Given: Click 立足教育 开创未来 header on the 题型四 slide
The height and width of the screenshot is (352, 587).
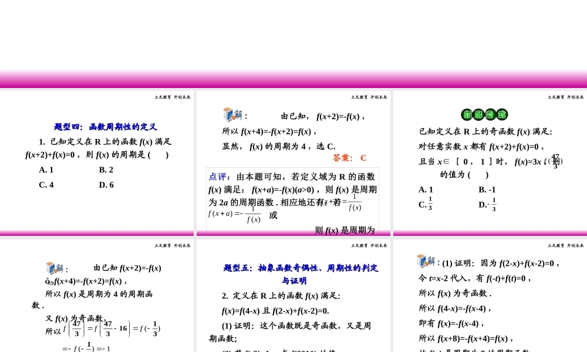Looking at the screenshot, I should click(x=173, y=97).
